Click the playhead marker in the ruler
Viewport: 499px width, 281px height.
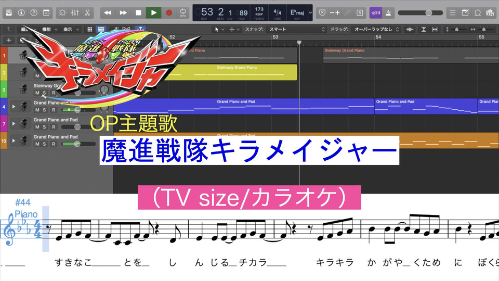coord(299,42)
